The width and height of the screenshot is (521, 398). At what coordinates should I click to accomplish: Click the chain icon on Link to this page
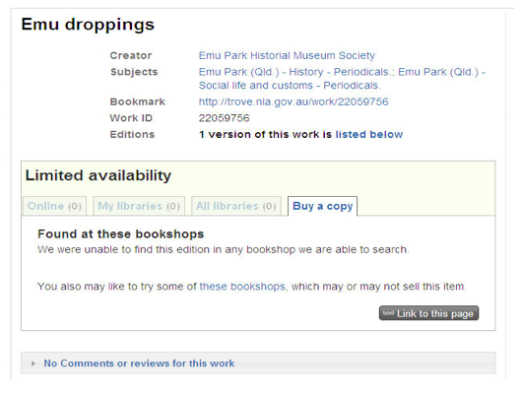point(388,312)
